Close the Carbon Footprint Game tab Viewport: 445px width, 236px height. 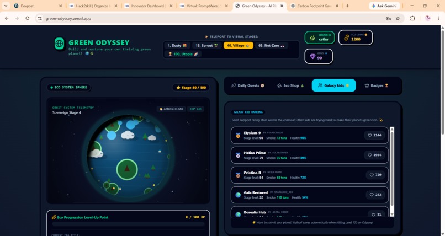(337, 6)
